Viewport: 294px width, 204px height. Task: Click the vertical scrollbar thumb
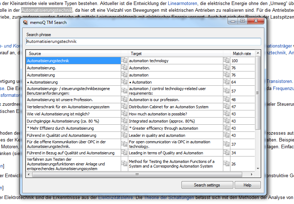click(x=258, y=93)
